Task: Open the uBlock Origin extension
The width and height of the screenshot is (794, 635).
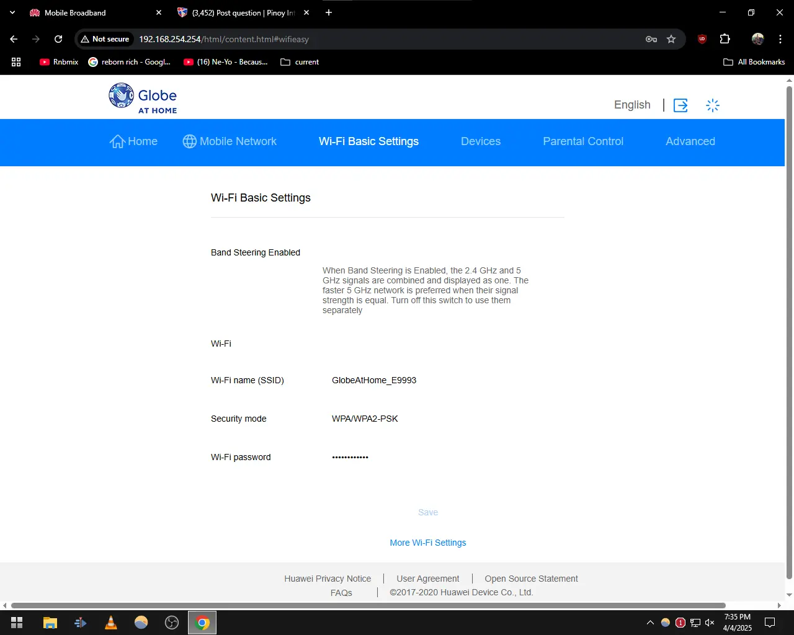Action: [x=702, y=39]
